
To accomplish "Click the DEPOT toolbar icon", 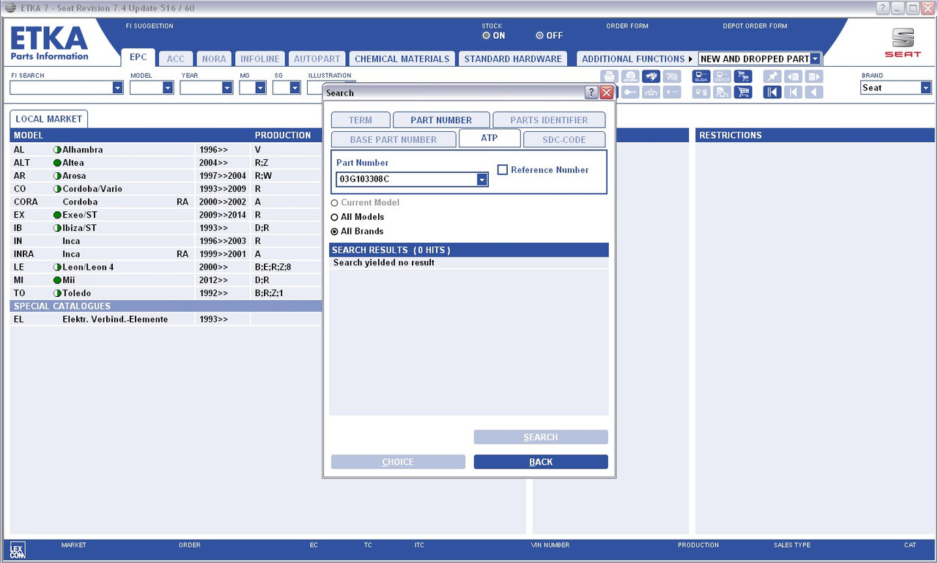I will 722,76.
